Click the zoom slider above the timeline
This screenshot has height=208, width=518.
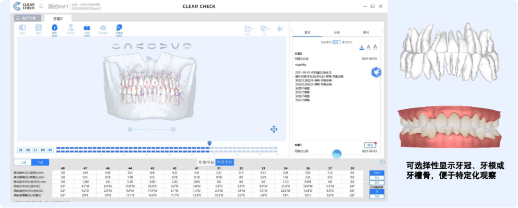tap(145, 129)
